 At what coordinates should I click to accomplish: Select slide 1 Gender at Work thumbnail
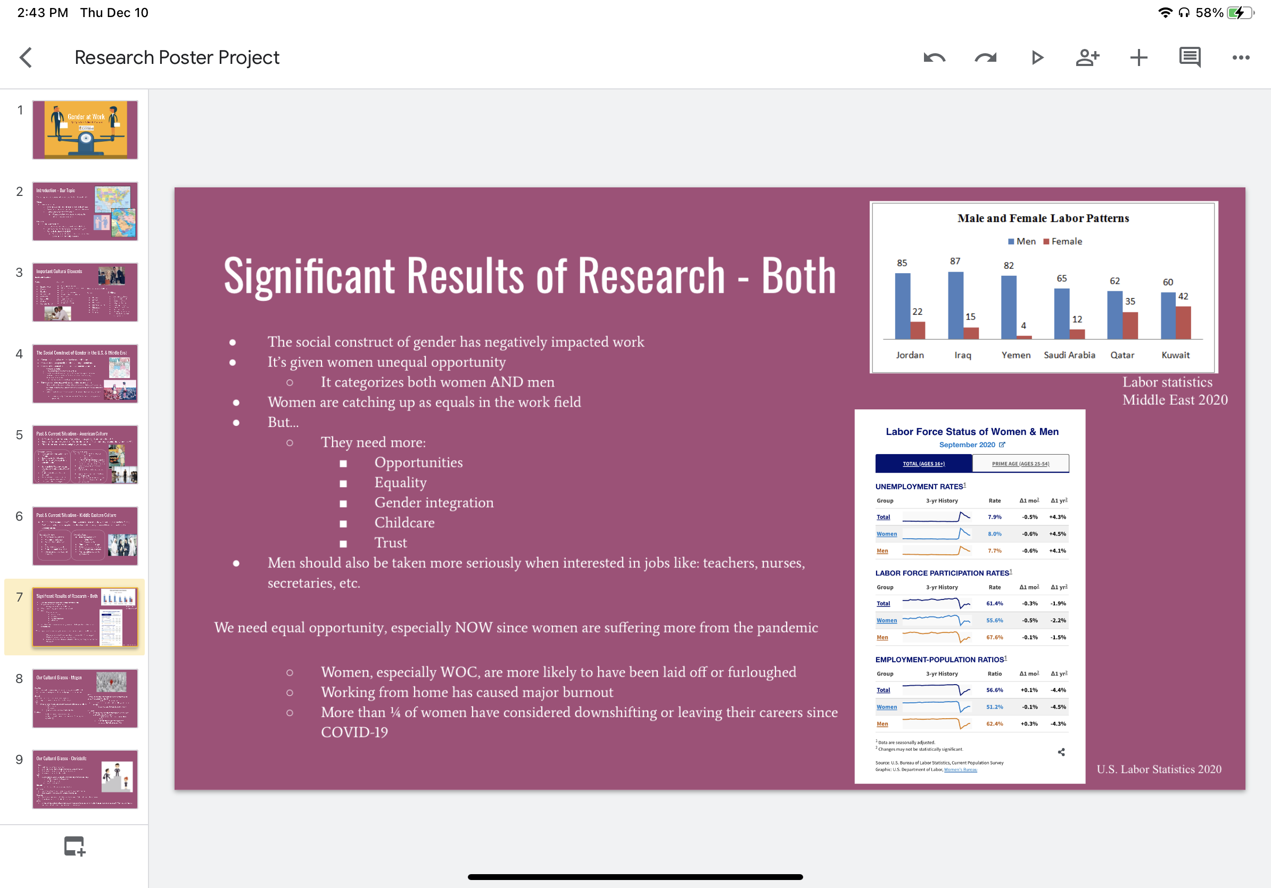pyautogui.click(x=85, y=129)
